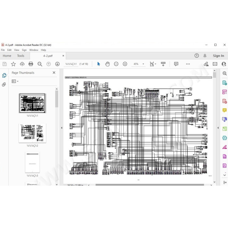This screenshot has height=228, width=228.
Task: Open the Fill & Sign pen tool icon
Action: [x=224, y=147]
